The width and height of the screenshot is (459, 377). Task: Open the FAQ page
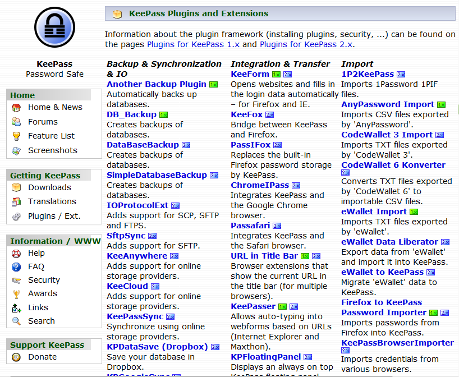[x=36, y=266]
